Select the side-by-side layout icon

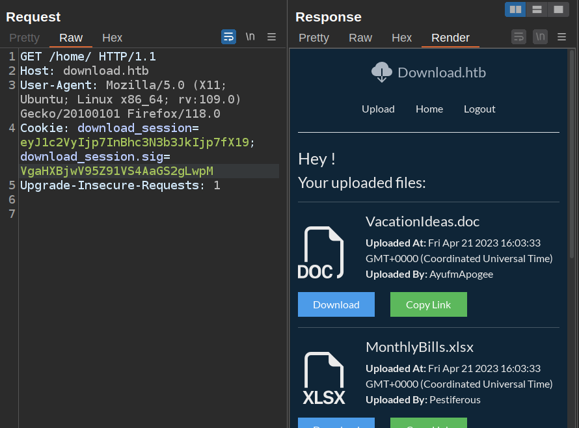515,9
